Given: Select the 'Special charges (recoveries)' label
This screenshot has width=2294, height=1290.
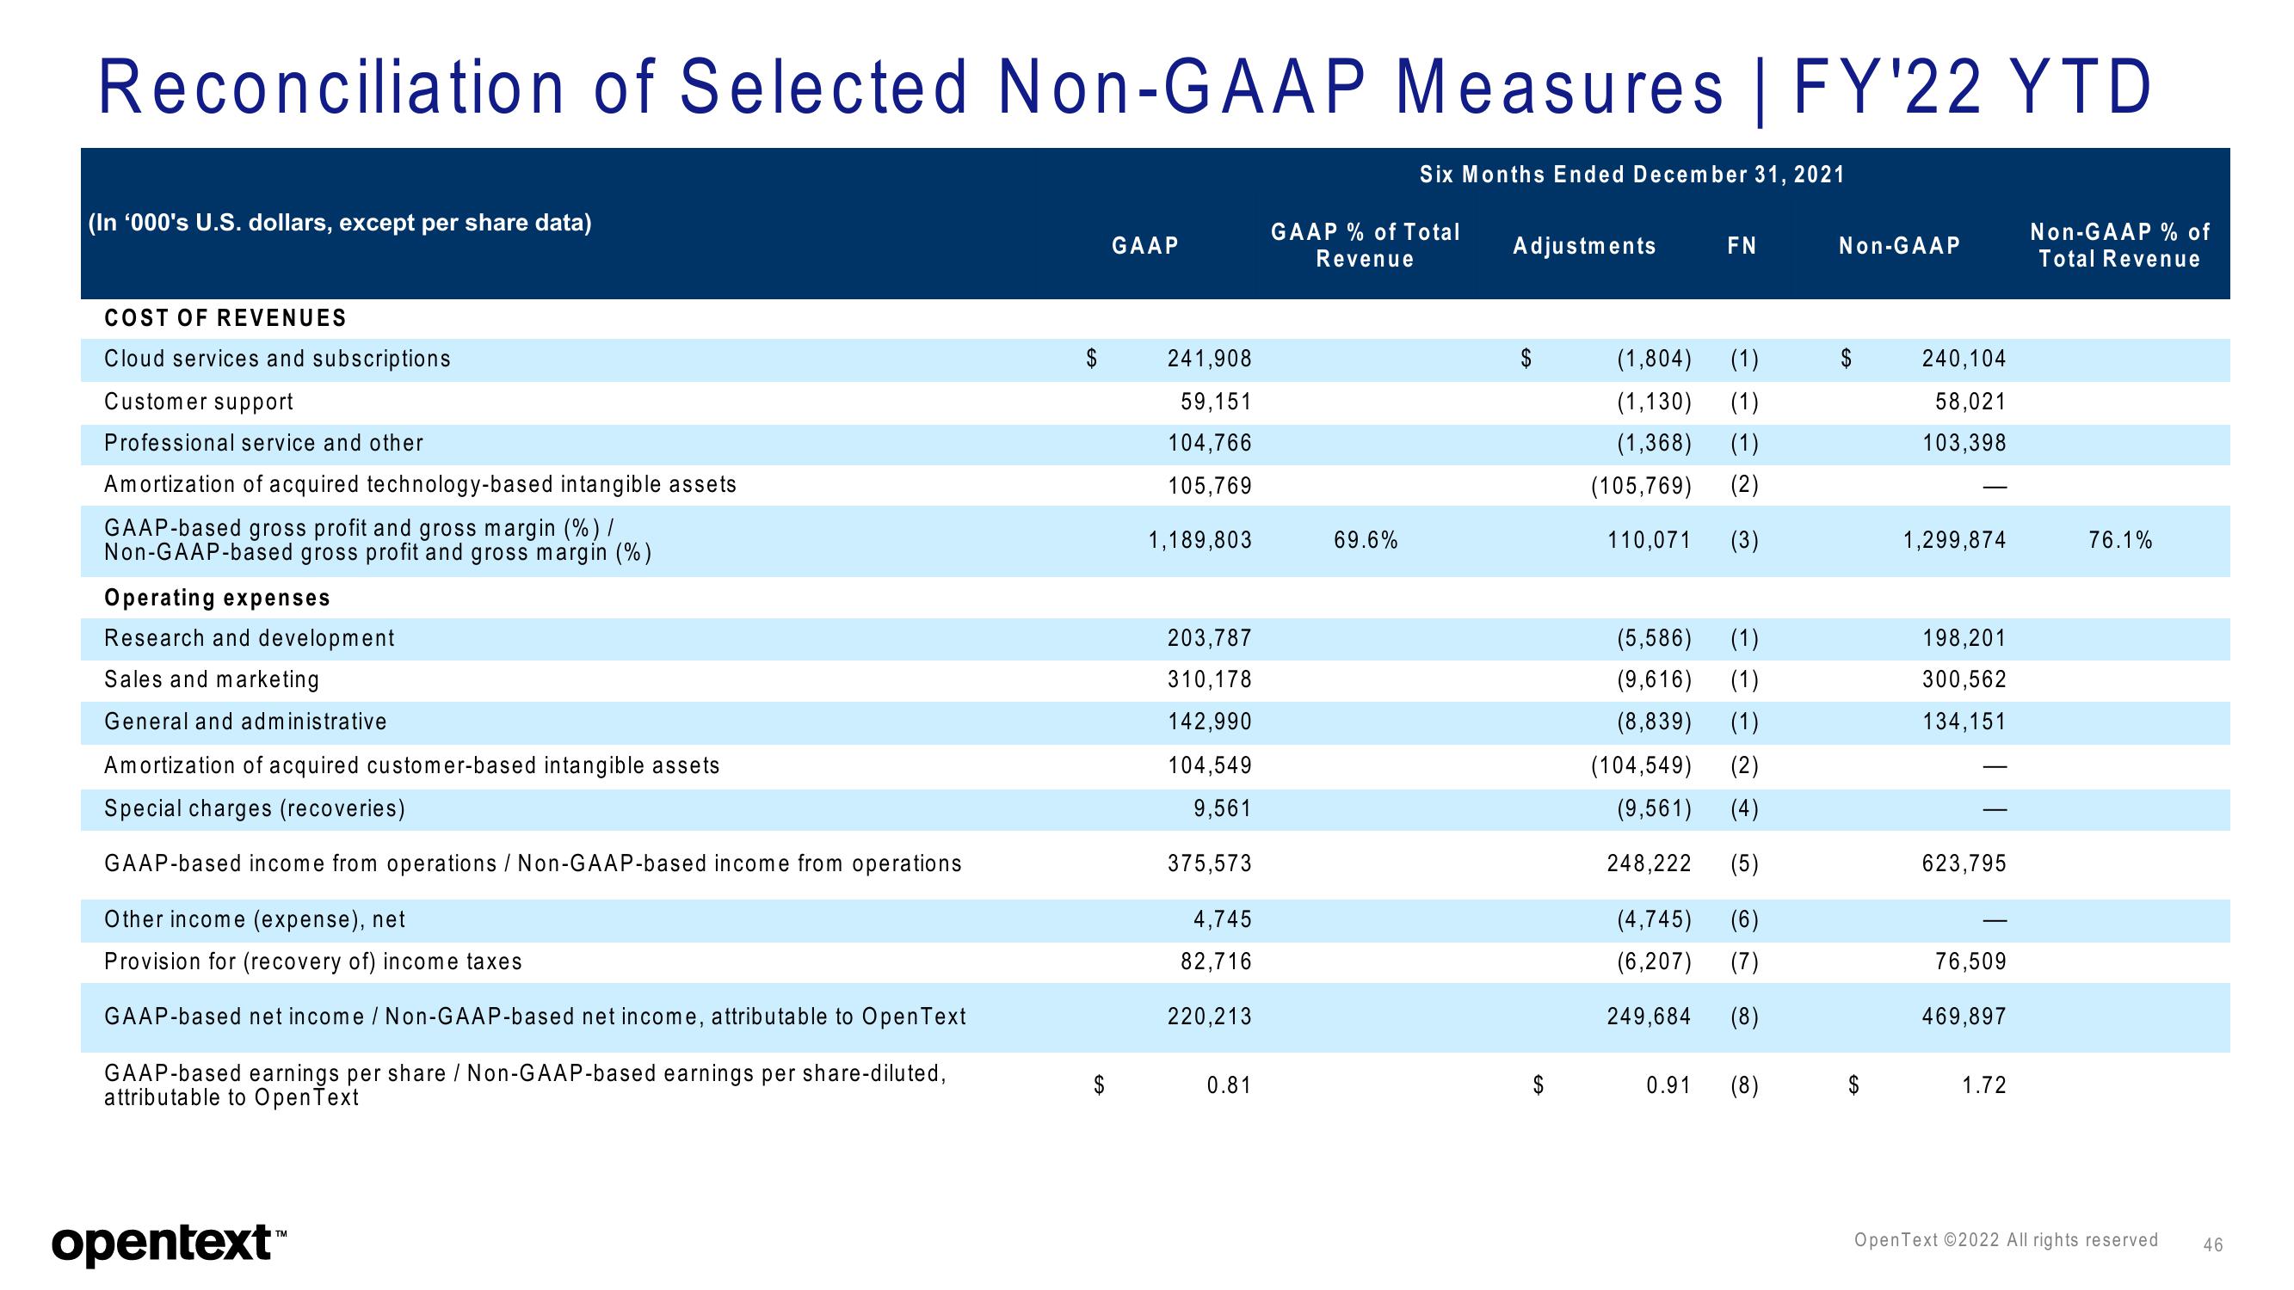Looking at the screenshot, I should pos(255,808).
